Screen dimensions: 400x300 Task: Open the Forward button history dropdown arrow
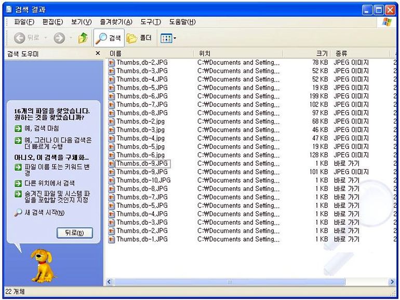[71, 38]
